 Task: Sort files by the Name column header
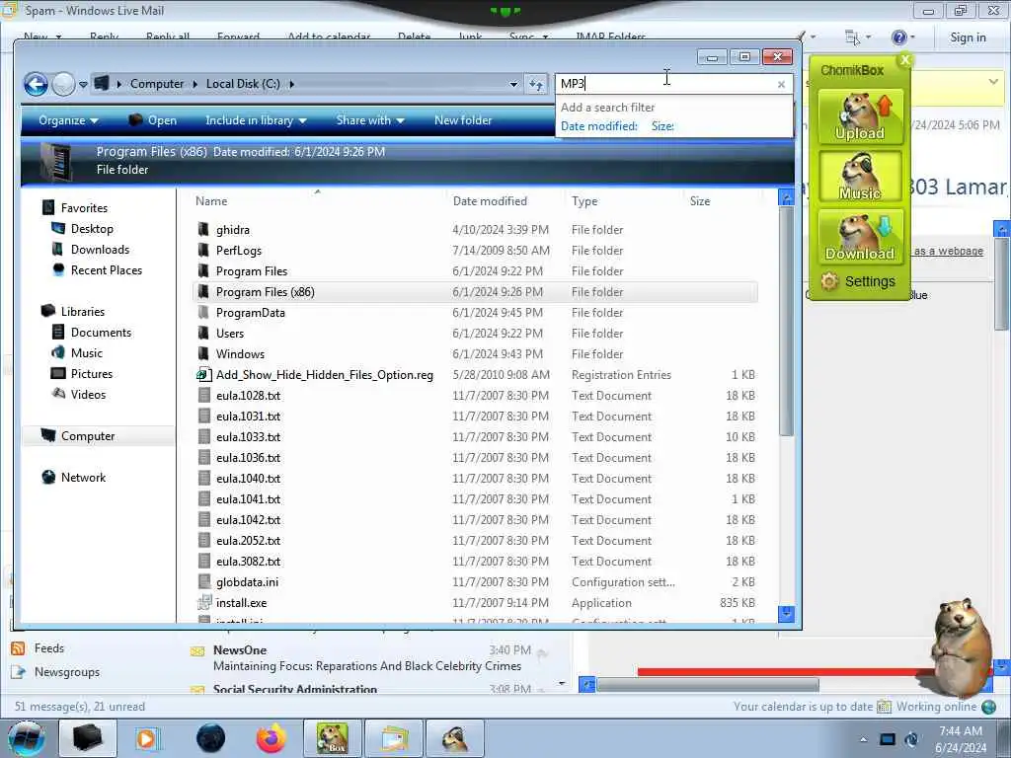tap(211, 201)
